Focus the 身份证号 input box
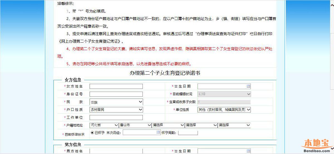The width and height of the screenshot is (334, 154). [116, 94]
